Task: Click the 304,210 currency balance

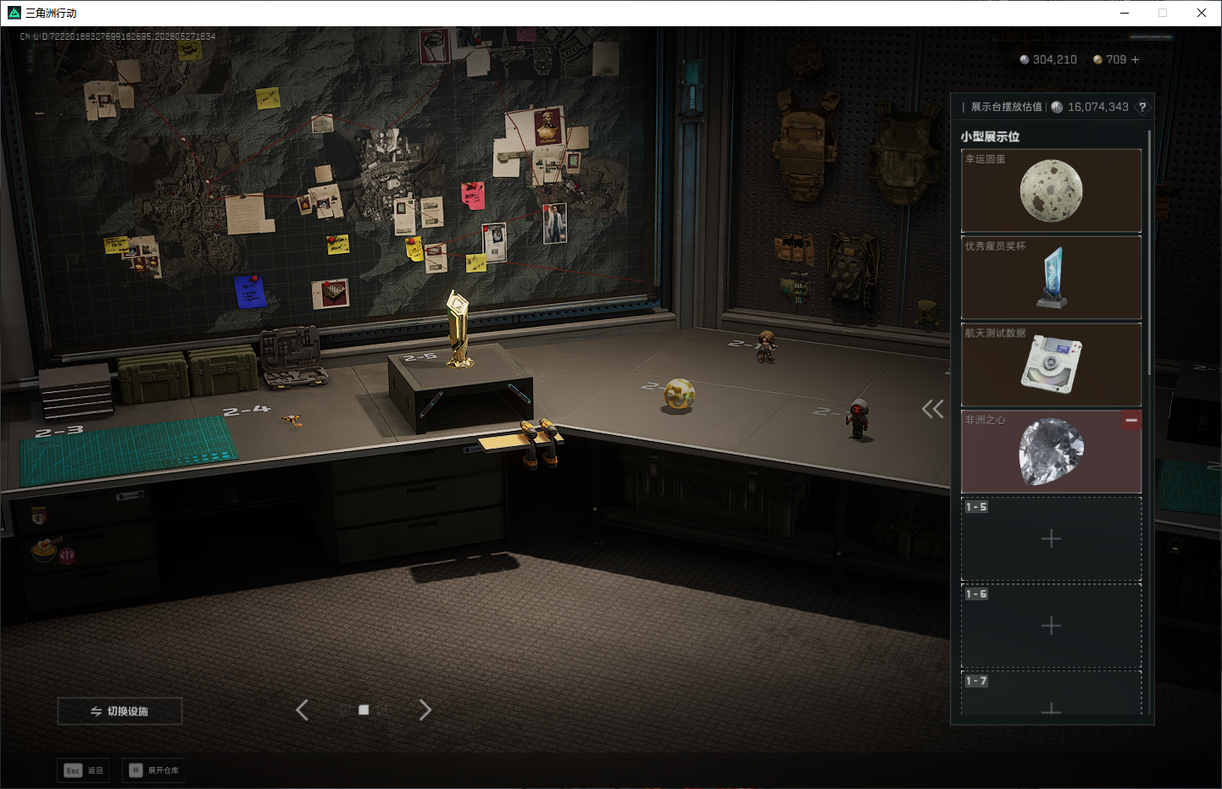Action: point(1055,59)
